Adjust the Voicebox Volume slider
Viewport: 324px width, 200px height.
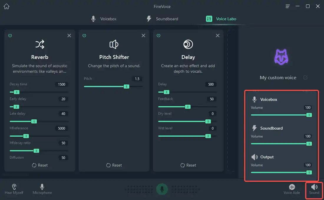[x=281, y=115]
